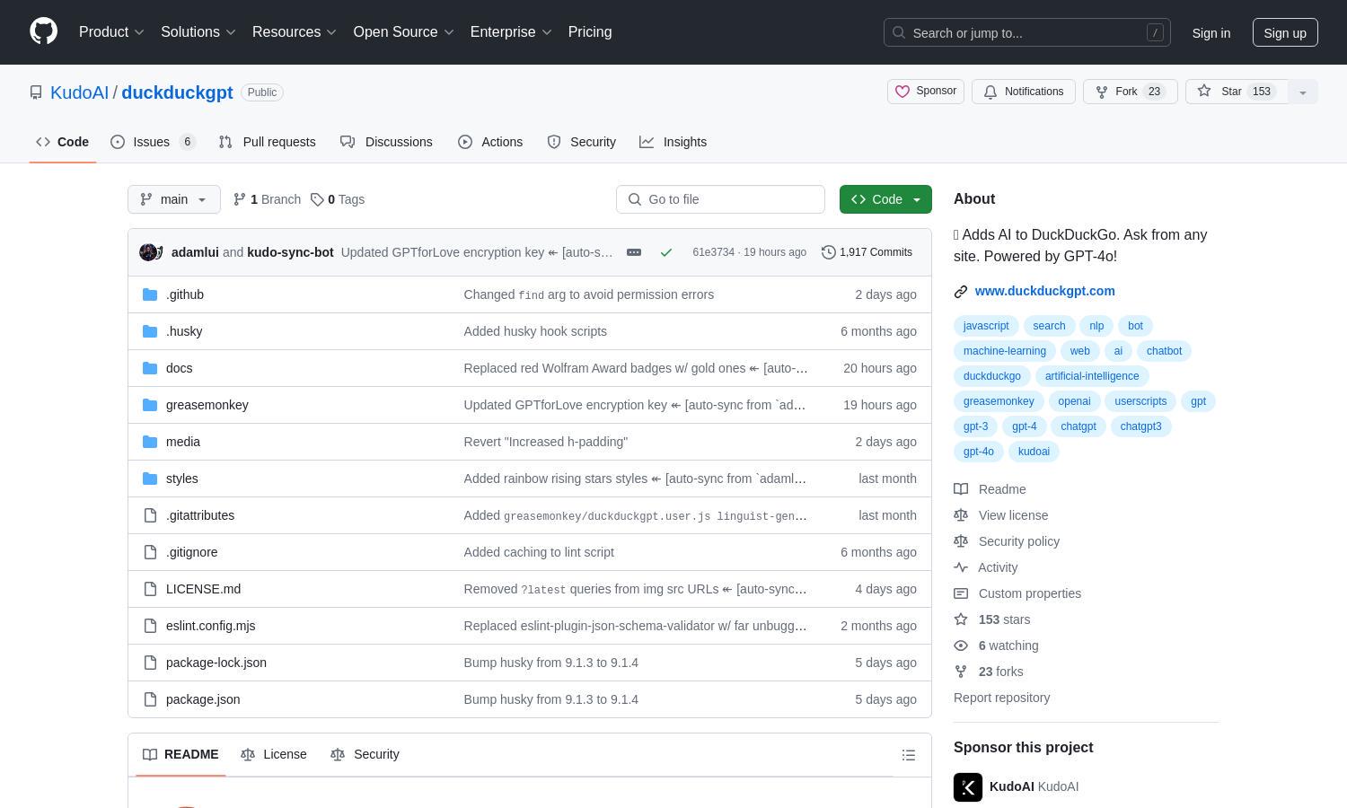Image resolution: width=1347 pixels, height=808 pixels.
Task: Click the greasemonkey folder icon
Action: pyautogui.click(x=150, y=405)
